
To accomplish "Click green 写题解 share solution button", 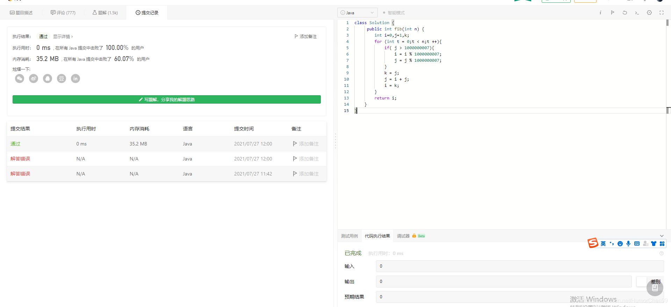I will coord(167,99).
